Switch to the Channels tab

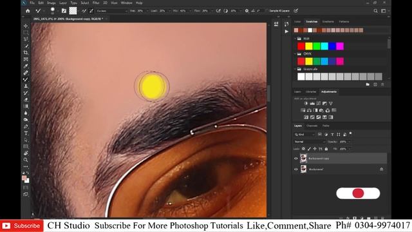[x=312, y=126]
